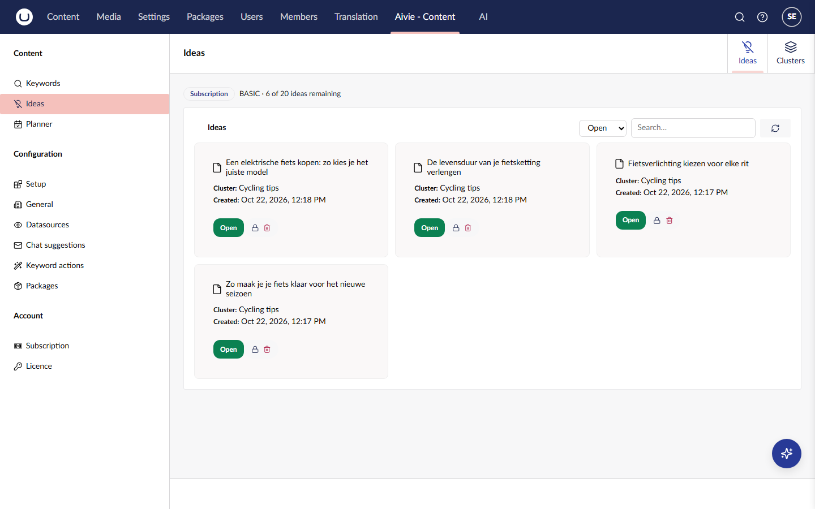This screenshot has height=509, width=815.
Task: Open the AI top menu item
Action: 483,17
